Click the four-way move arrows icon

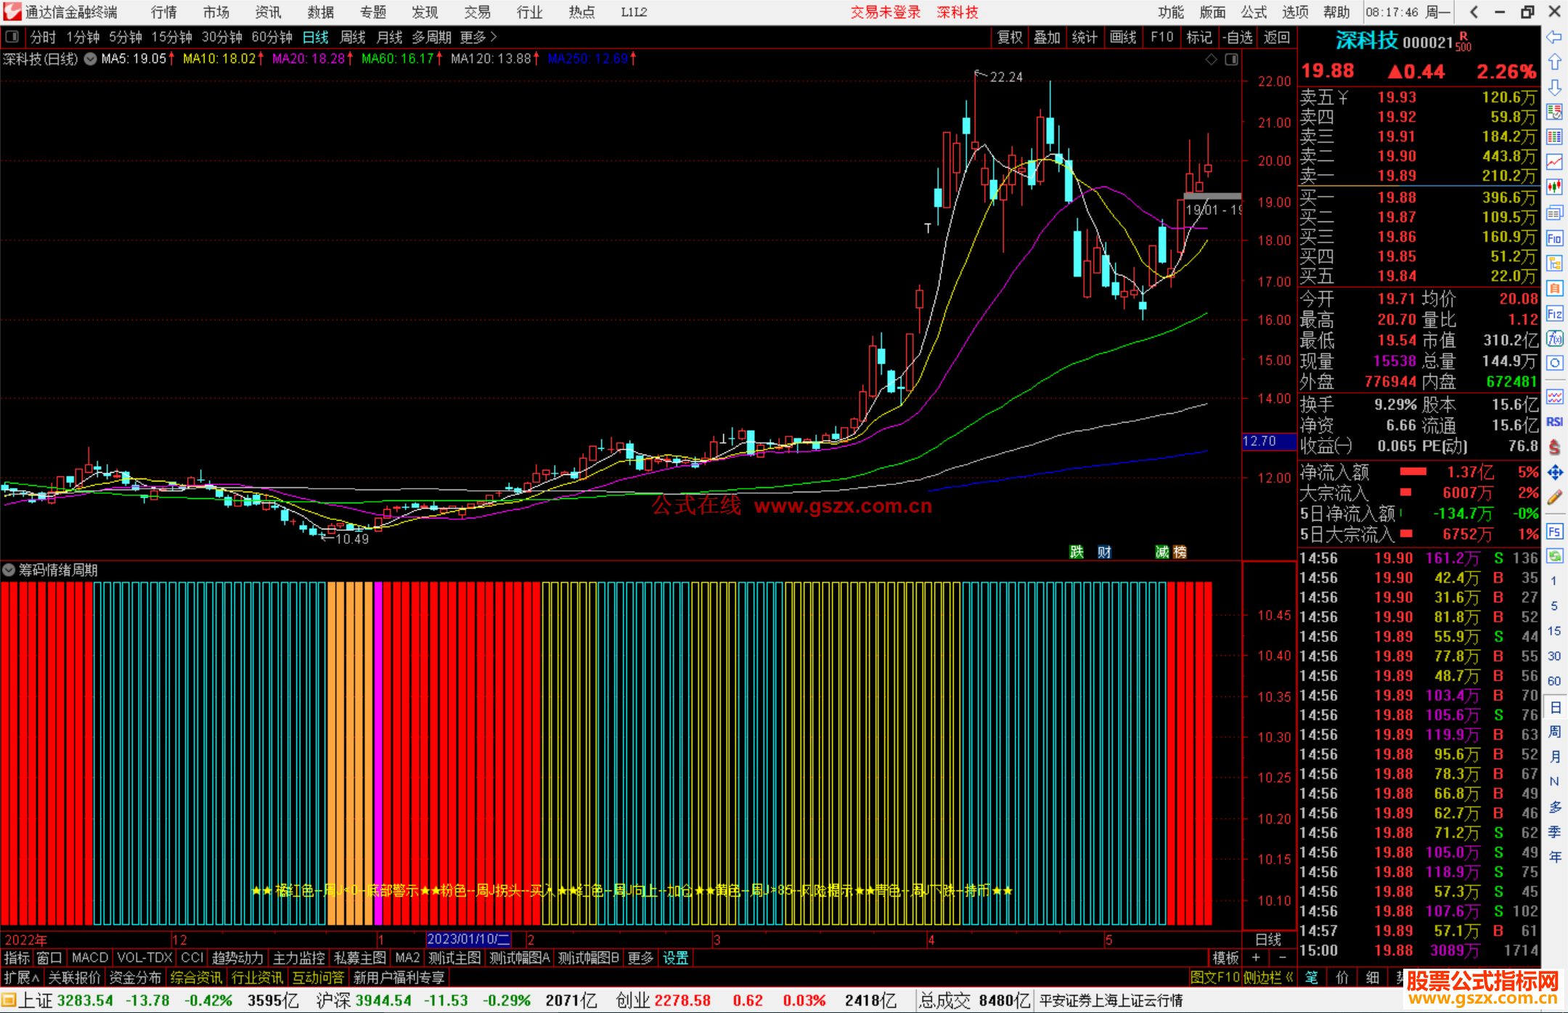click(x=1554, y=473)
